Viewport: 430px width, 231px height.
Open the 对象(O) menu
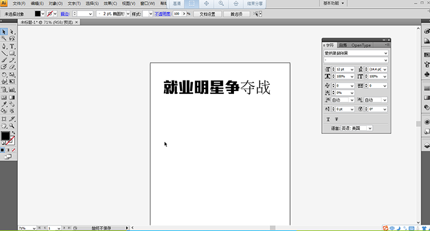click(x=56, y=4)
